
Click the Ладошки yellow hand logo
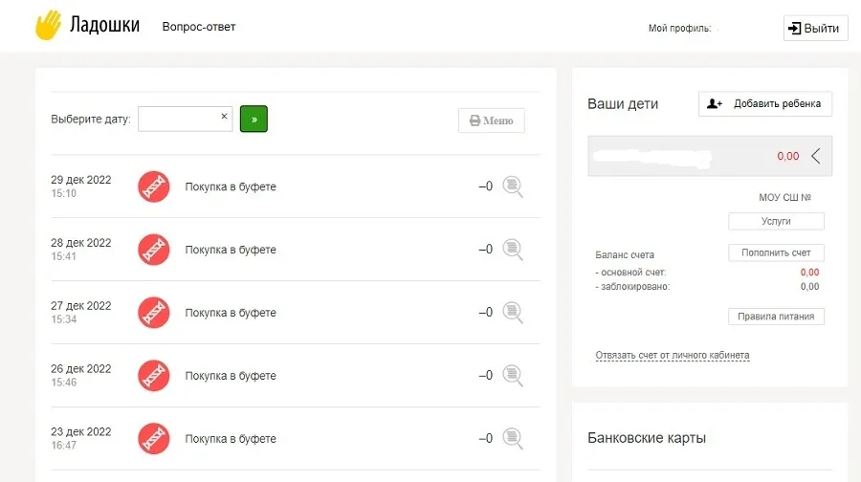coord(49,25)
